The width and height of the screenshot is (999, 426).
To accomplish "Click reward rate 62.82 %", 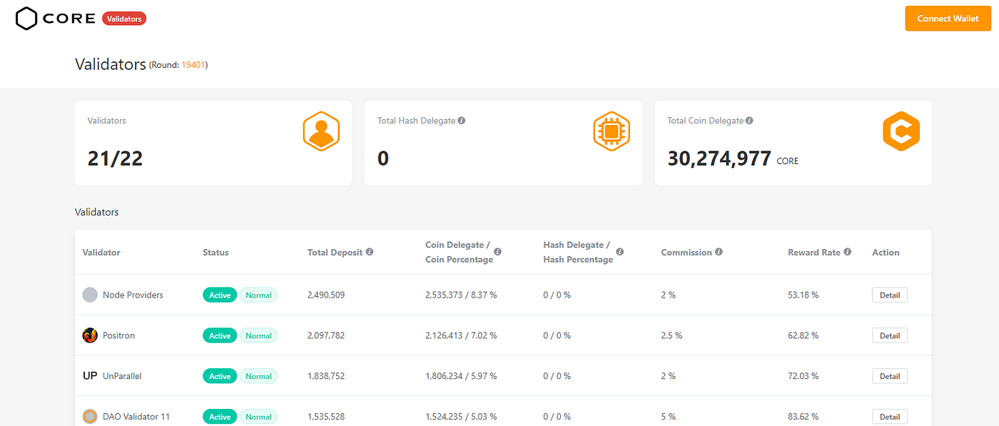I will pyautogui.click(x=803, y=335).
